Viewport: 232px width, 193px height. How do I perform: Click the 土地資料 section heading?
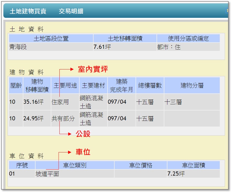tap(26, 29)
